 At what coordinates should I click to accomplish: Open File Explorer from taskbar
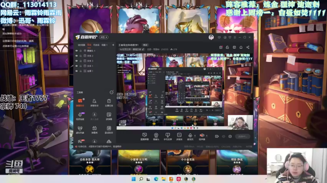coord(163,179)
